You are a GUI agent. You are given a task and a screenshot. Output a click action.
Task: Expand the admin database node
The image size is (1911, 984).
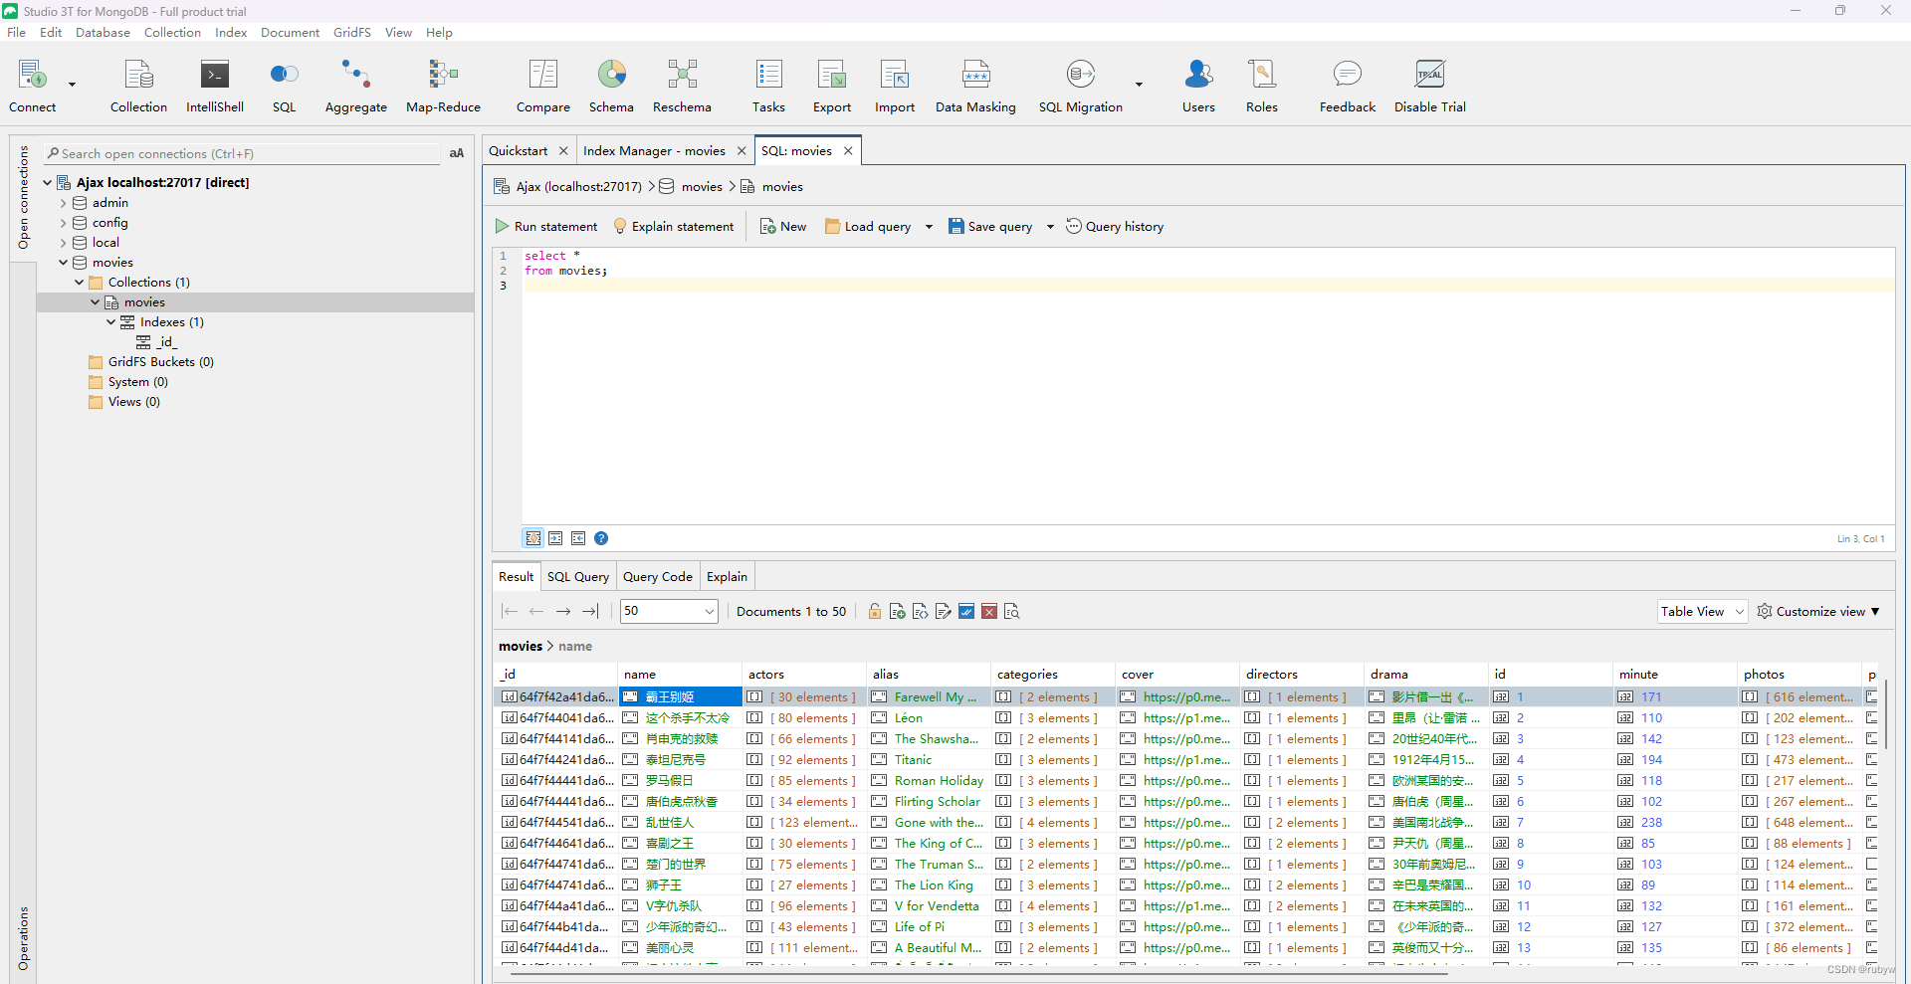[63, 202]
